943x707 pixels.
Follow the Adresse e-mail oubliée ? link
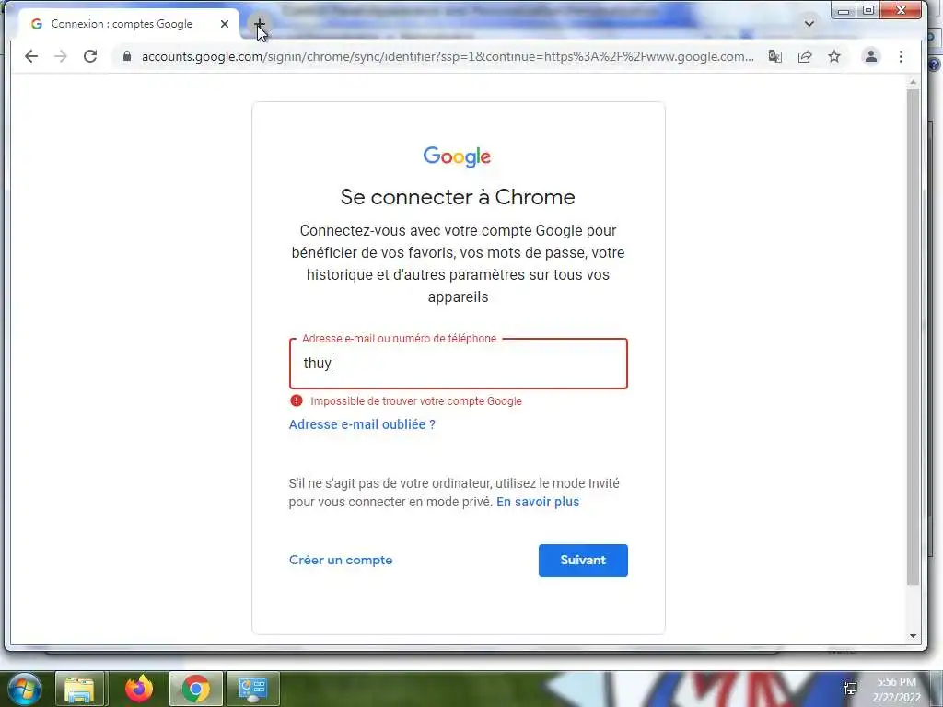click(x=362, y=424)
